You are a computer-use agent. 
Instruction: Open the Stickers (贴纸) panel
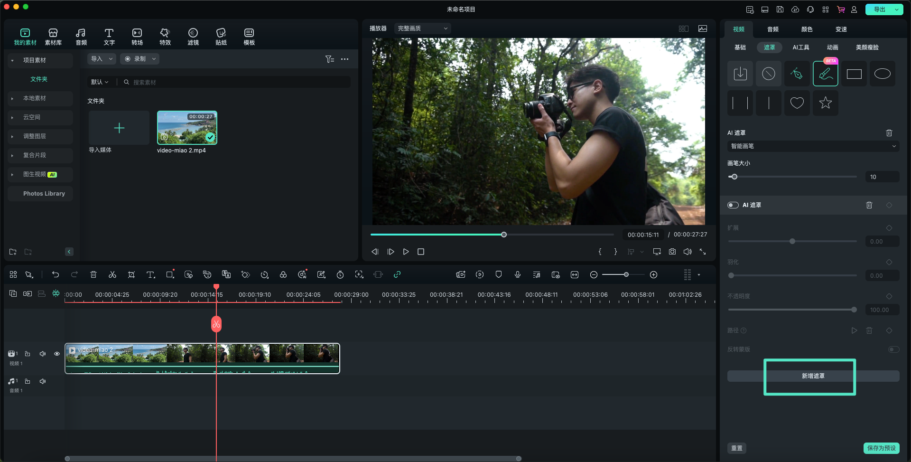221,37
